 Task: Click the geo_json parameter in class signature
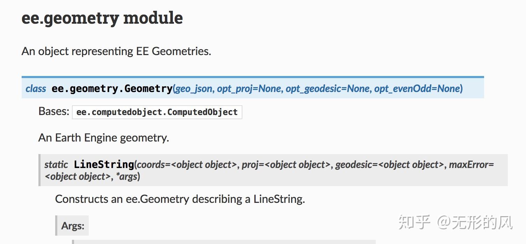[x=194, y=89]
